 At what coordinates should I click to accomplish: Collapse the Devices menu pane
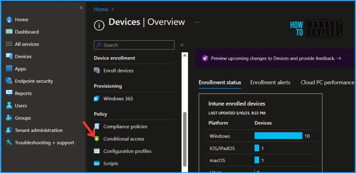tap(182, 45)
